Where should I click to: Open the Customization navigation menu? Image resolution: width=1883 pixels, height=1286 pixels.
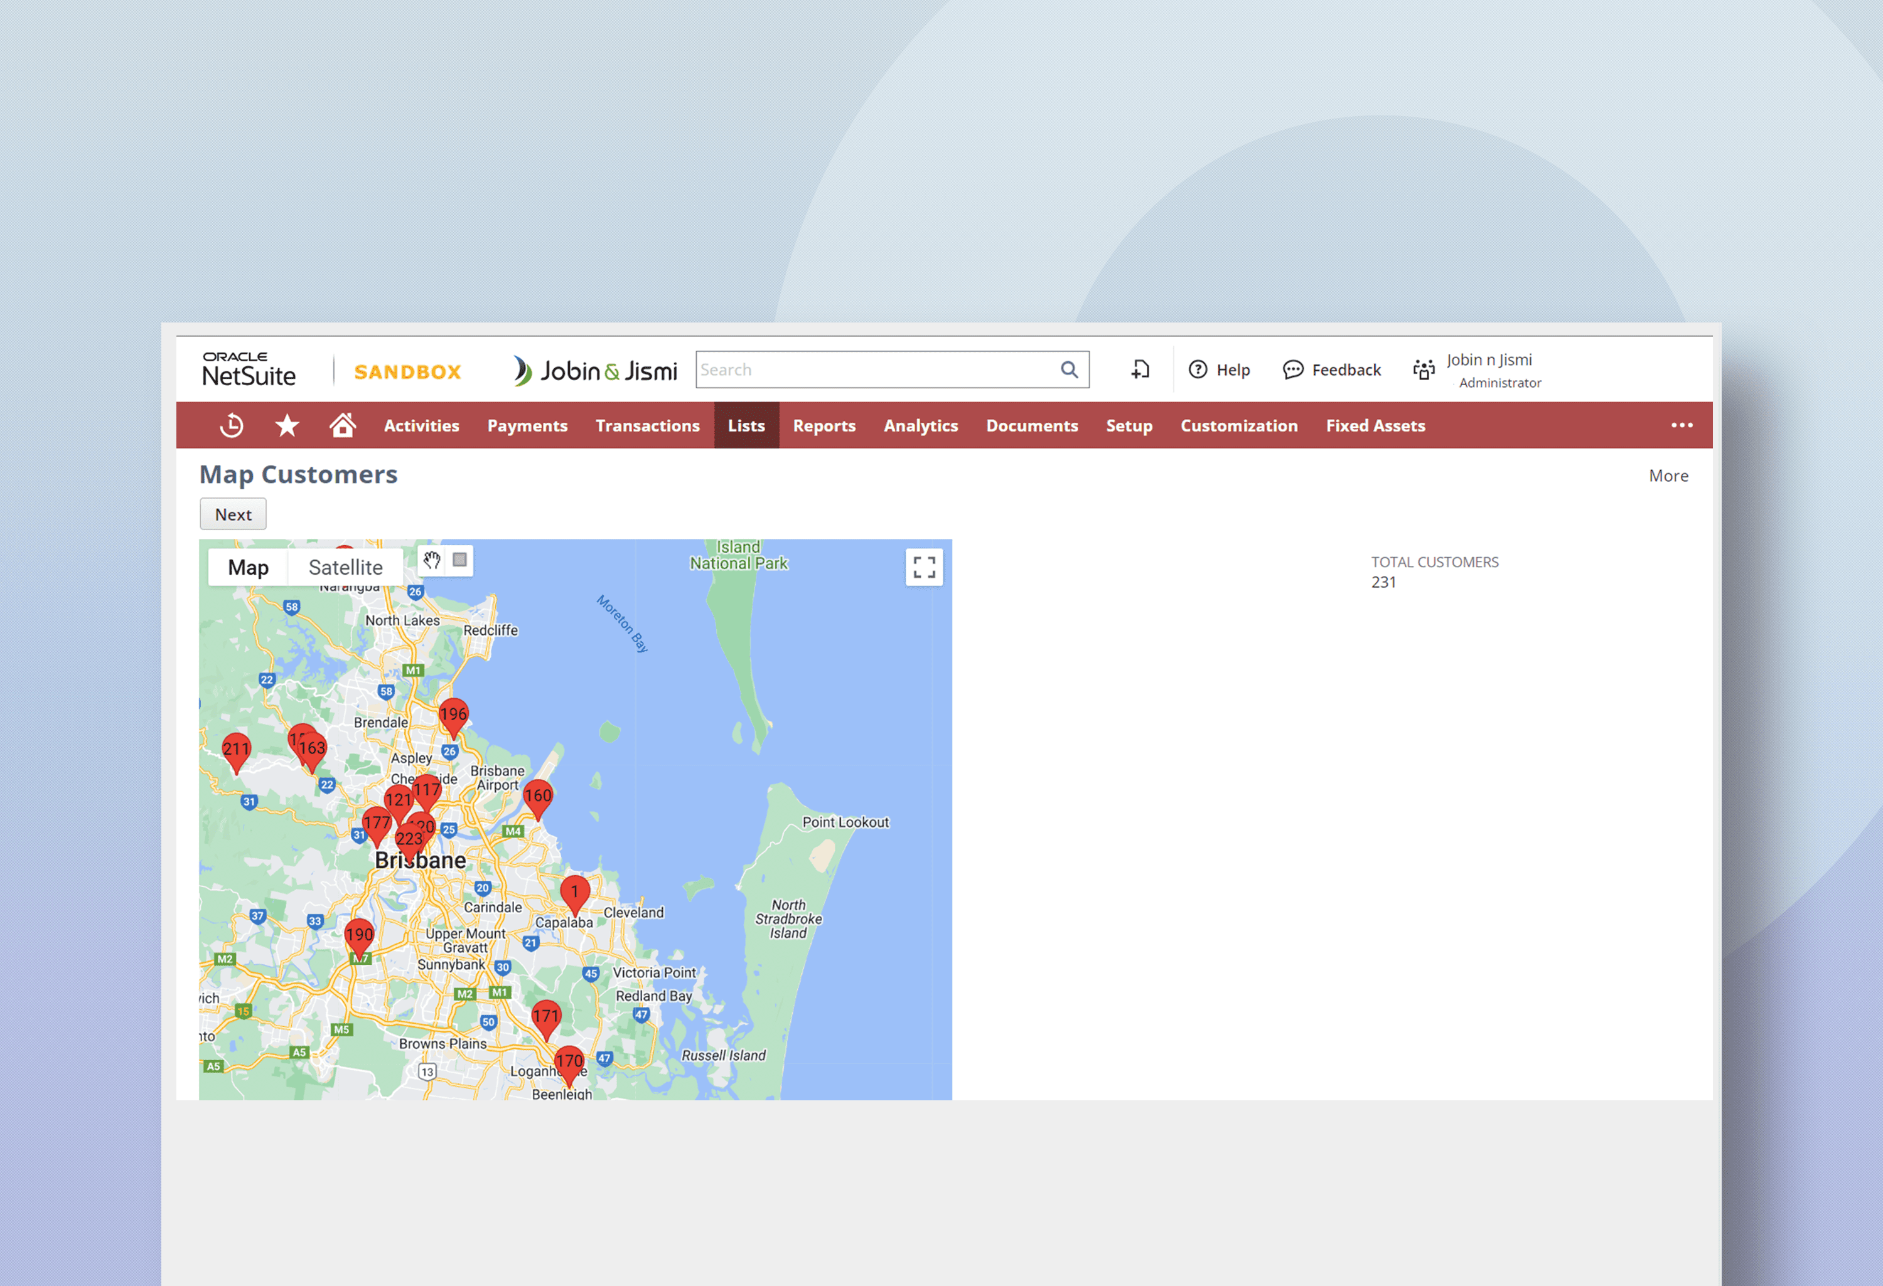[1239, 424]
